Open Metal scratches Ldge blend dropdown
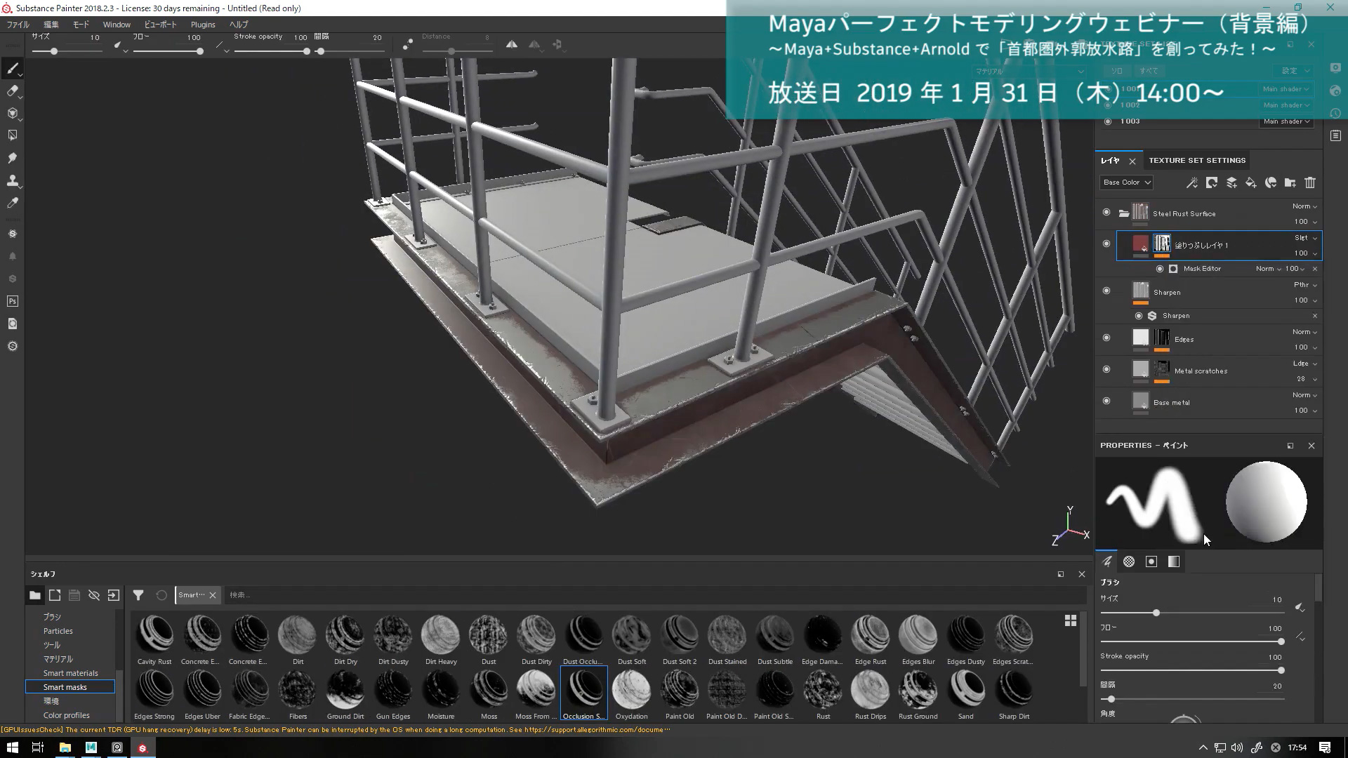Screen dimensions: 1348x758 pyautogui.click(x=1304, y=364)
